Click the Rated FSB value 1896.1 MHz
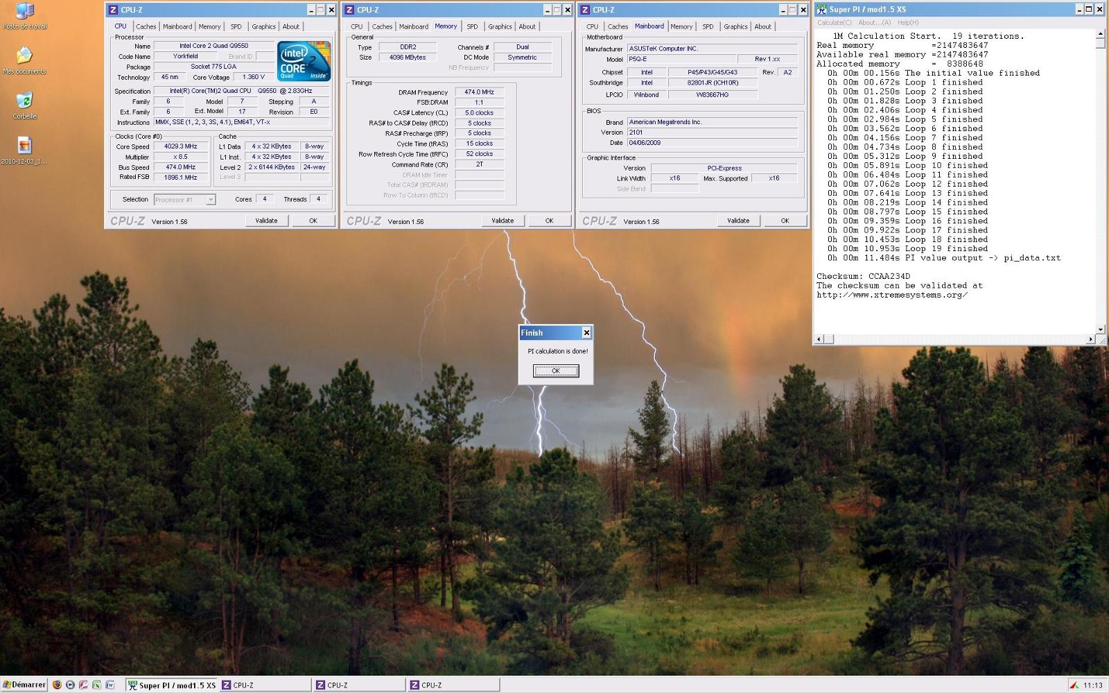The width and height of the screenshot is (1109, 693). click(x=181, y=178)
